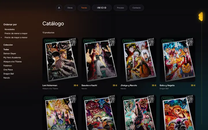Filter by One Piece collection
The height and width of the screenshot is (130, 208).
(8, 70)
